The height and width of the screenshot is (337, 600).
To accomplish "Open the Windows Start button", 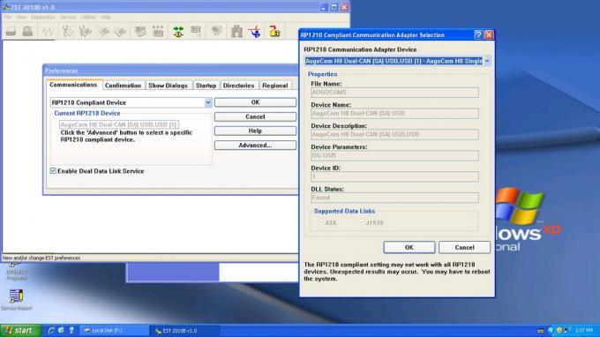I will (20, 330).
